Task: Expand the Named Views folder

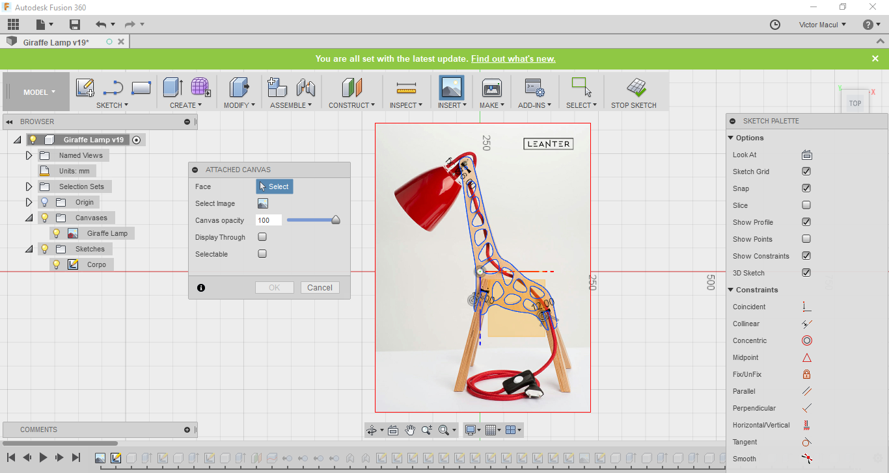Action: pos(29,155)
